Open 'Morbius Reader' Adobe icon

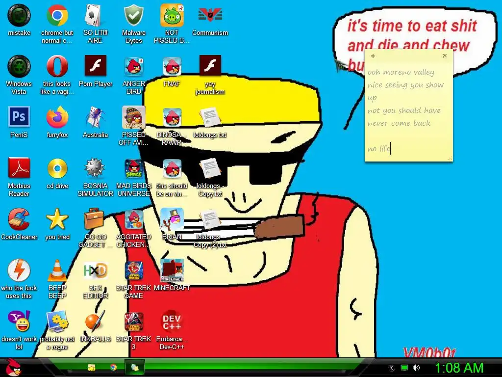[19, 168]
